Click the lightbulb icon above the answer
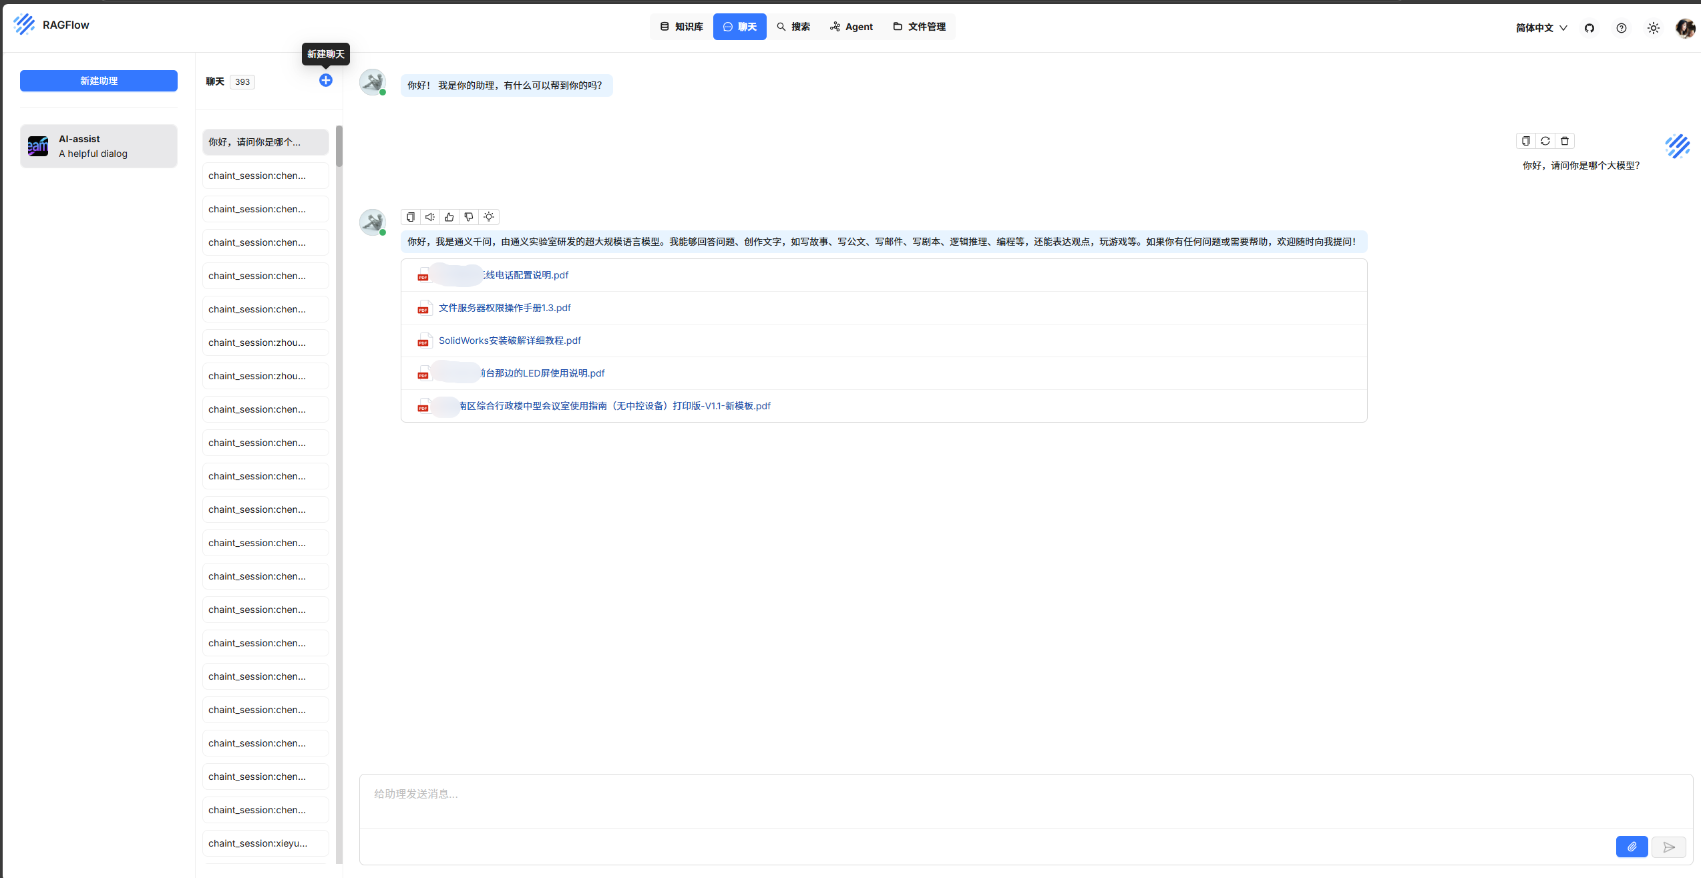This screenshot has width=1701, height=878. coord(489,217)
